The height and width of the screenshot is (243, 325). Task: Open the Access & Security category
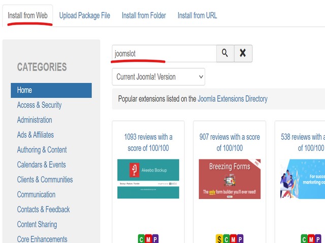coord(39,105)
